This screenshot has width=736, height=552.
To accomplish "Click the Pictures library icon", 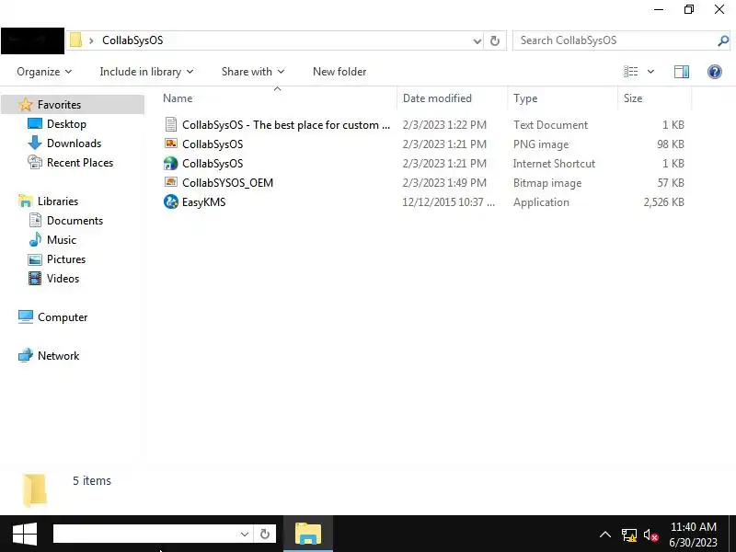I will 35,259.
